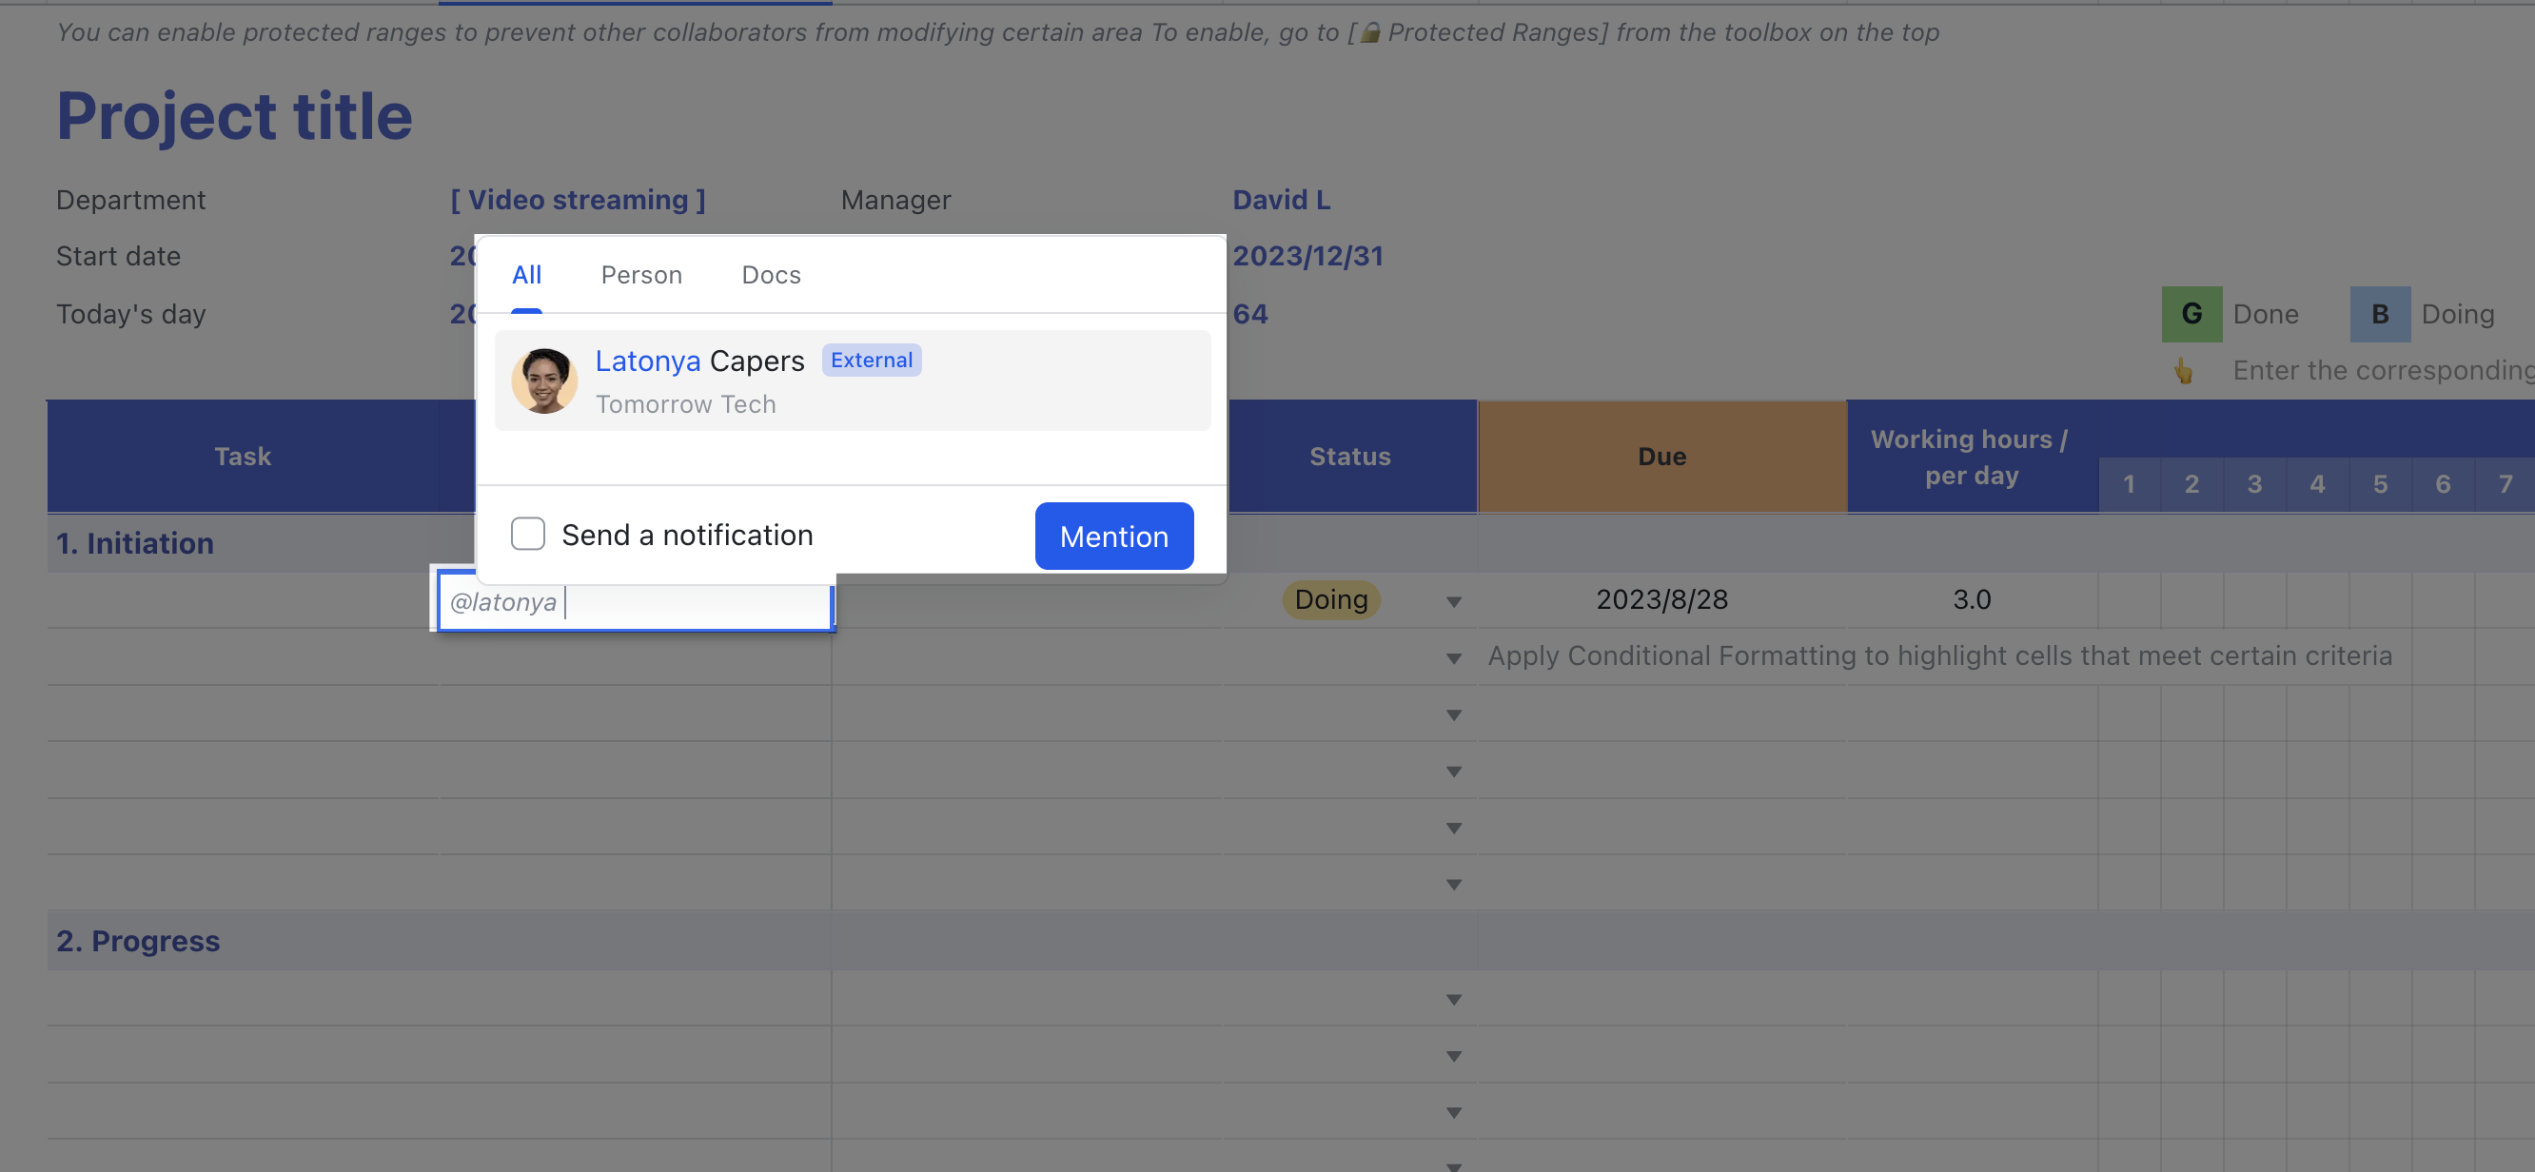
Task: Select the All tab in mention popup
Action: pyautogui.click(x=526, y=275)
